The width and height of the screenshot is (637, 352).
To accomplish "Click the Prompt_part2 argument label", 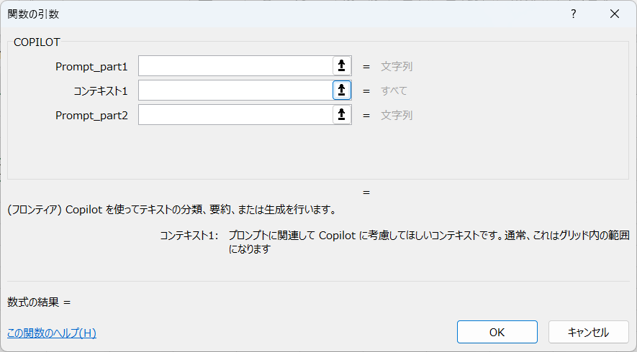I will coord(91,116).
